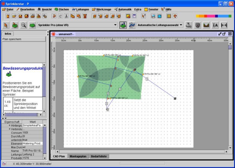The image size is (235, 168).
Task: Click the Plan speichern button
Action: tap(24, 39)
